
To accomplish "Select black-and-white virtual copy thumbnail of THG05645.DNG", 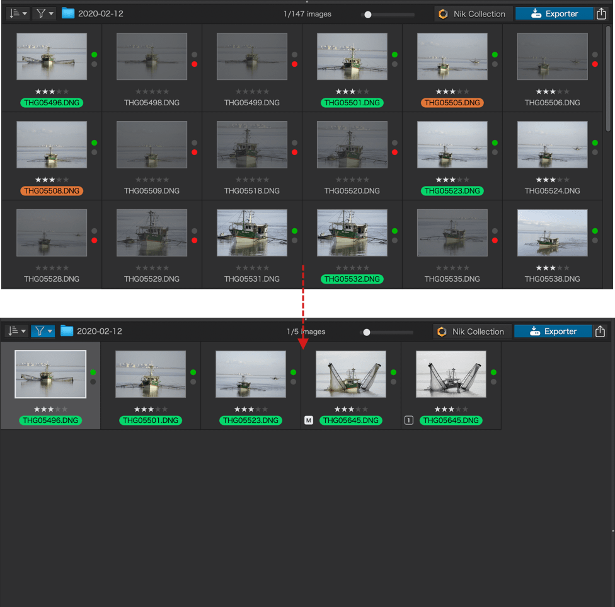I will coord(451,374).
